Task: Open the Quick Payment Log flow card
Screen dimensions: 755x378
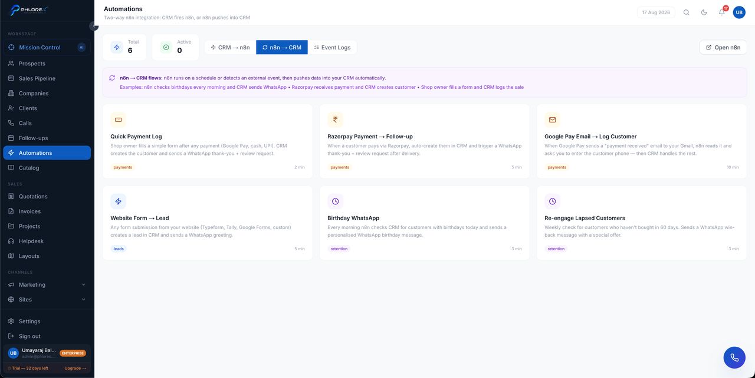Action: (x=208, y=141)
